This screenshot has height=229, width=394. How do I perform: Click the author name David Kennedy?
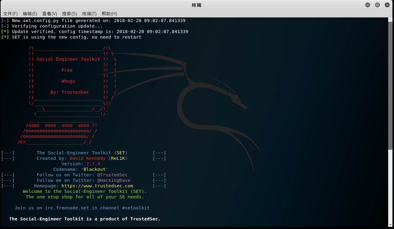pos(88,158)
